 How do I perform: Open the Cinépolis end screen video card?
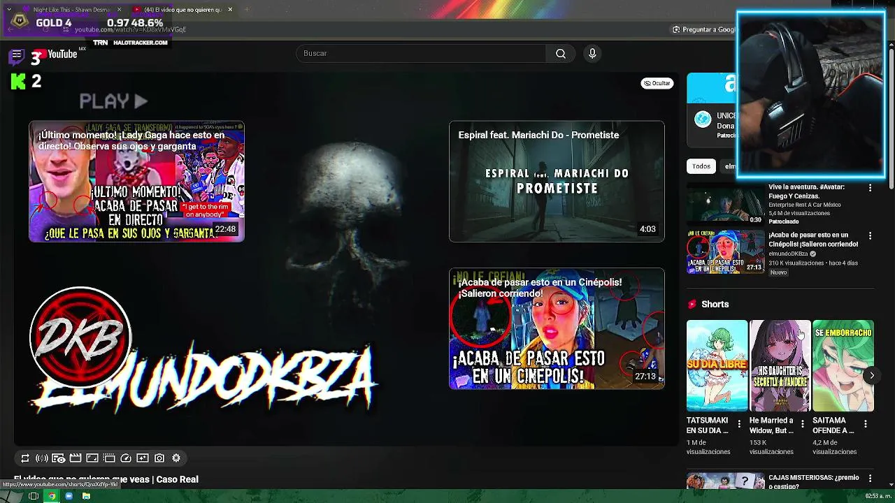(x=557, y=328)
